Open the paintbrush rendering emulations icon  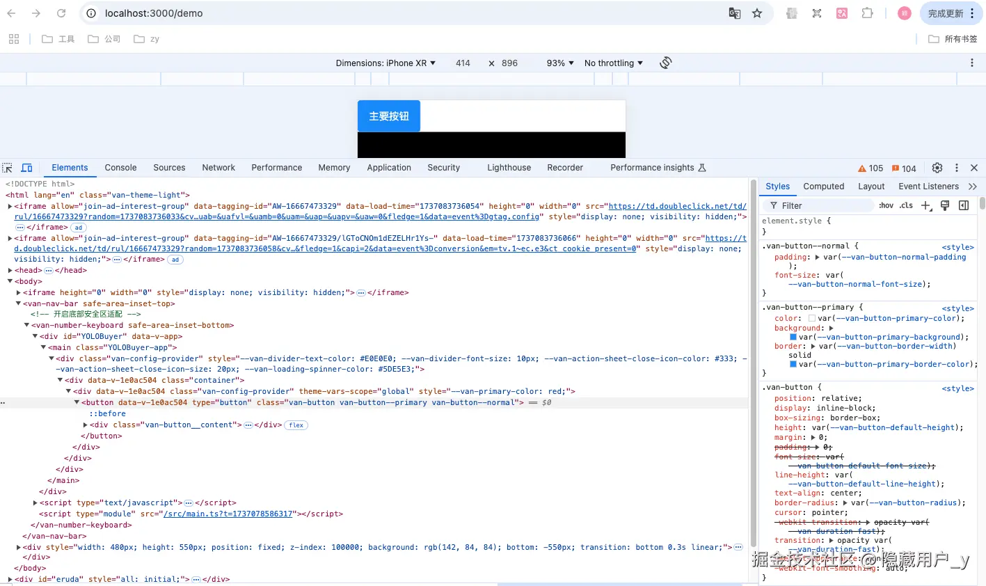point(945,205)
